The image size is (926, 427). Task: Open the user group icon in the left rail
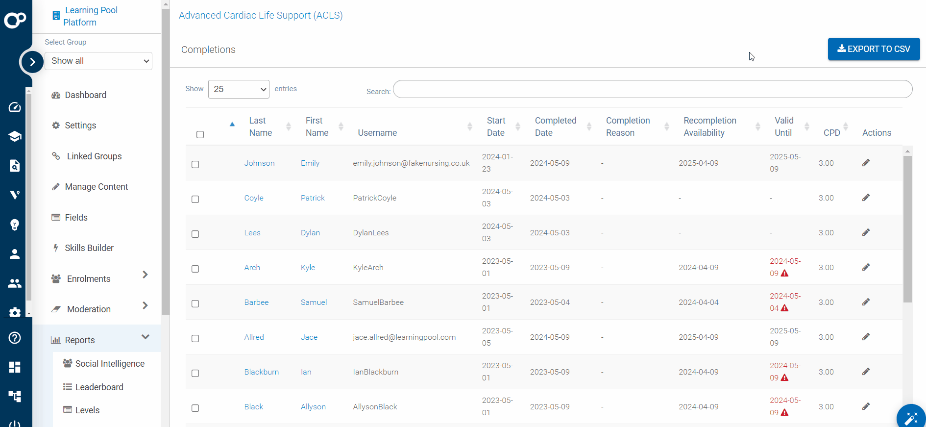click(15, 283)
